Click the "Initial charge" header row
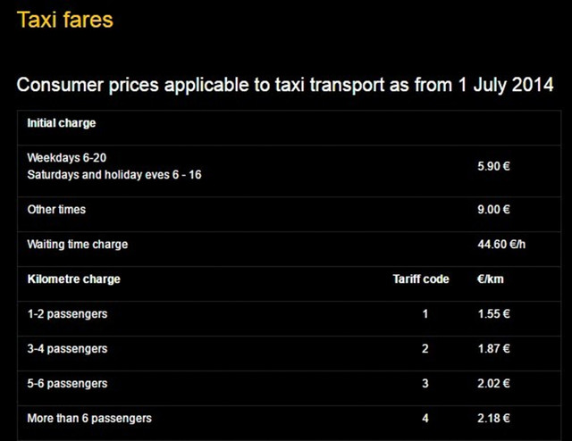 pyautogui.click(x=62, y=123)
